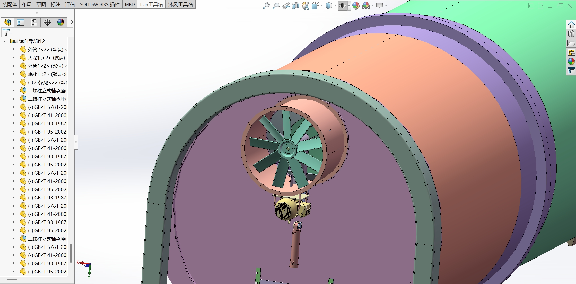Click the Edit Appearance icon
Image resolution: width=576 pixels, height=284 pixels.
[356, 5]
